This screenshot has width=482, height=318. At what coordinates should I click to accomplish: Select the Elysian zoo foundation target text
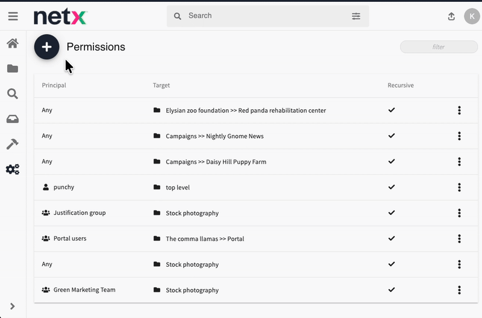point(246,110)
